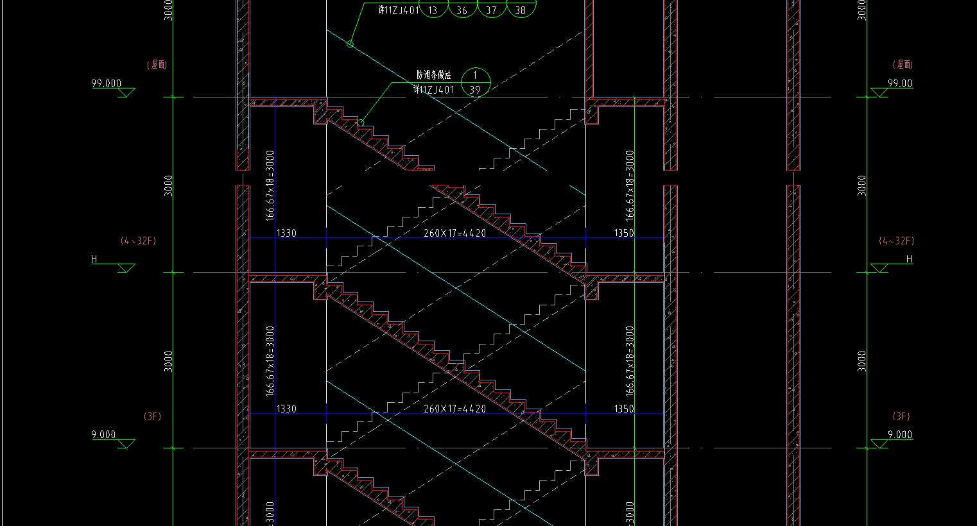Click '1330' dimension above the 9.000 level line
Image resolution: width=977 pixels, height=526 pixels.
click(286, 409)
